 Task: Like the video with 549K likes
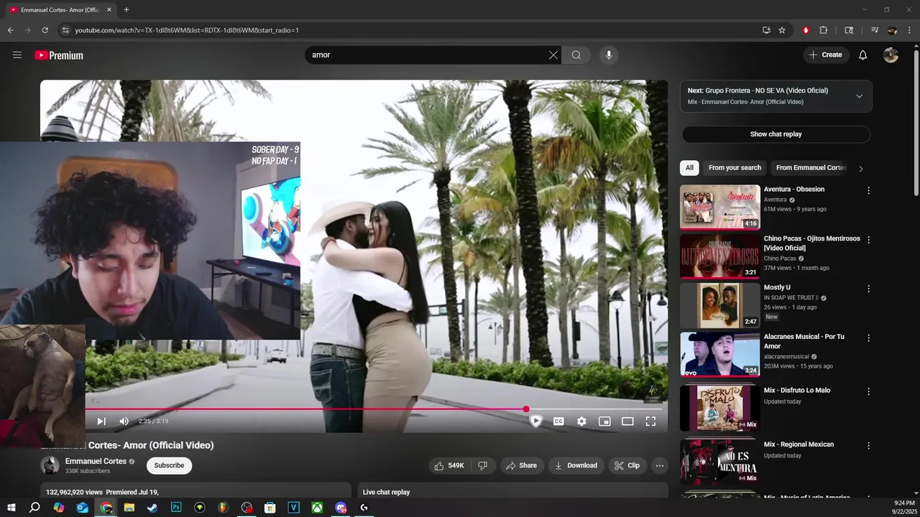coord(449,465)
